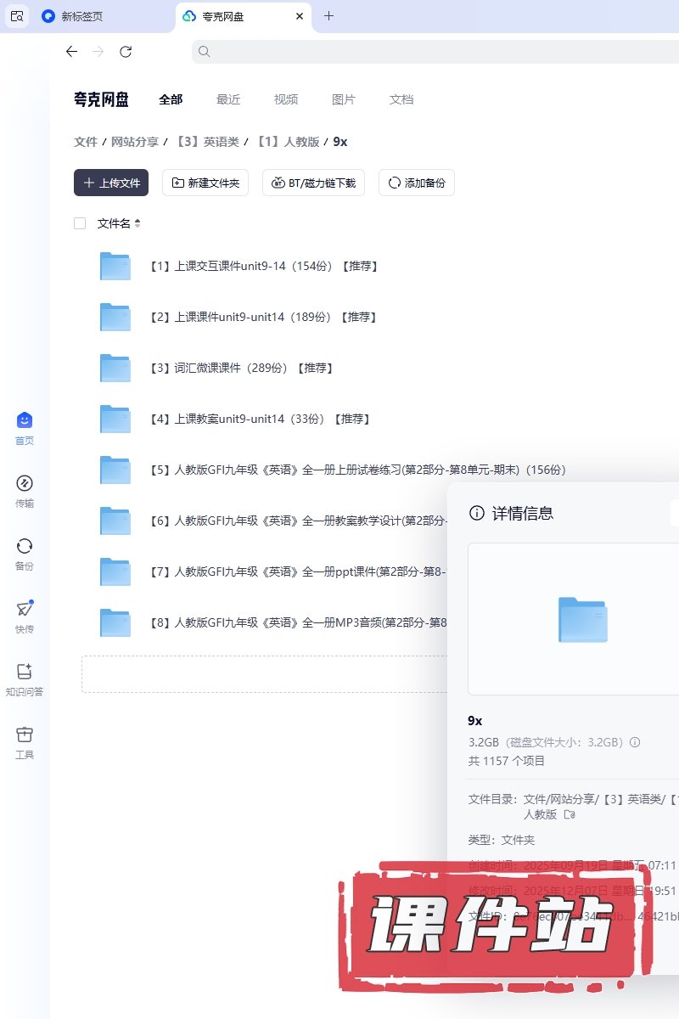Click info icon next to disk file size

click(635, 742)
